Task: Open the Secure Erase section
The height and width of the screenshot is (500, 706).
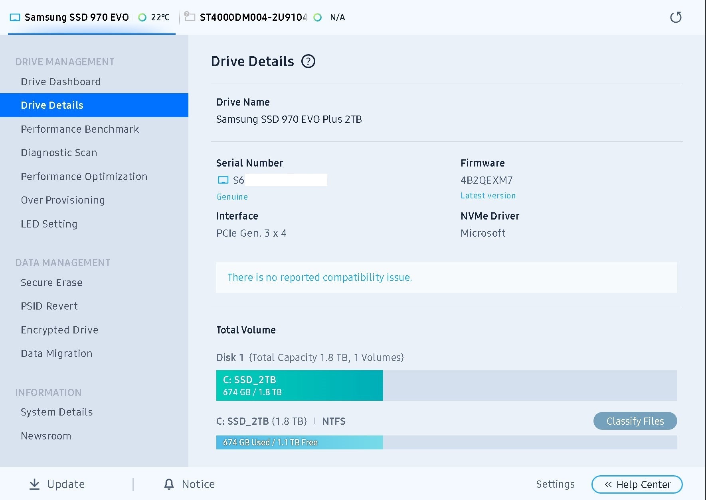Action: click(51, 282)
